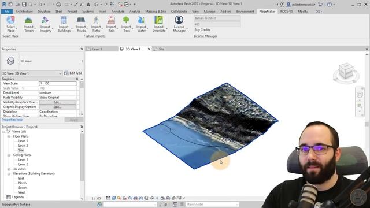
Task: Select the Text tool in quick access toolbar
Action: point(88,4)
